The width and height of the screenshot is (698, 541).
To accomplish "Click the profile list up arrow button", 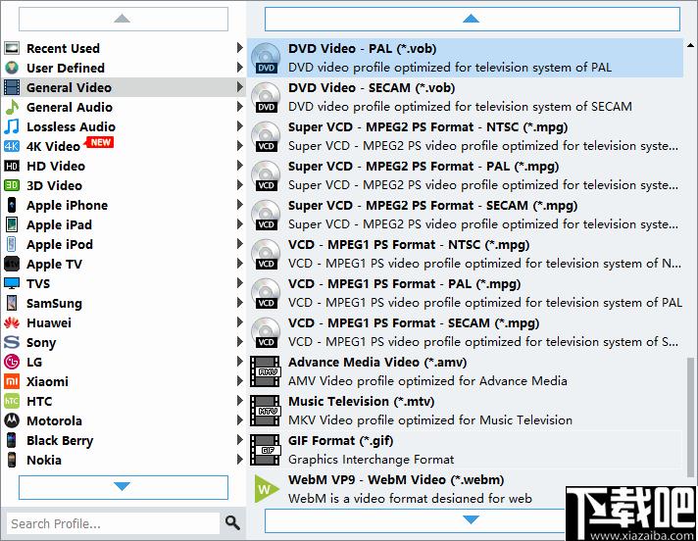I will (472, 19).
